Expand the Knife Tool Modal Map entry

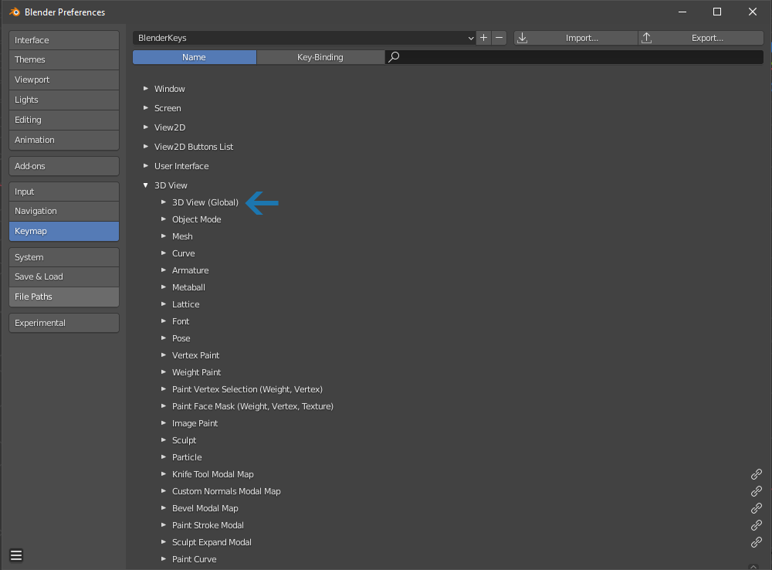(x=164, y=474)
